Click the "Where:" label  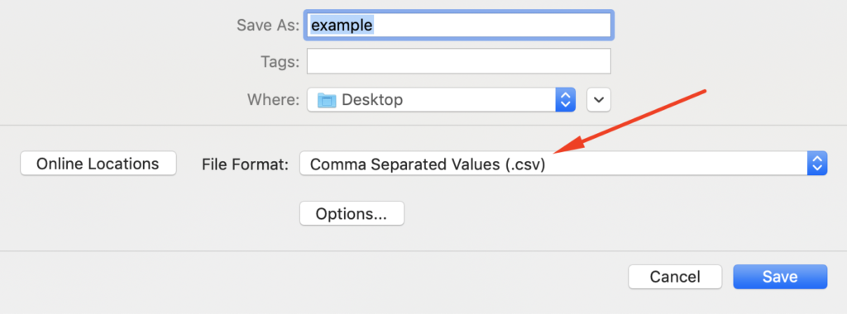273,100
